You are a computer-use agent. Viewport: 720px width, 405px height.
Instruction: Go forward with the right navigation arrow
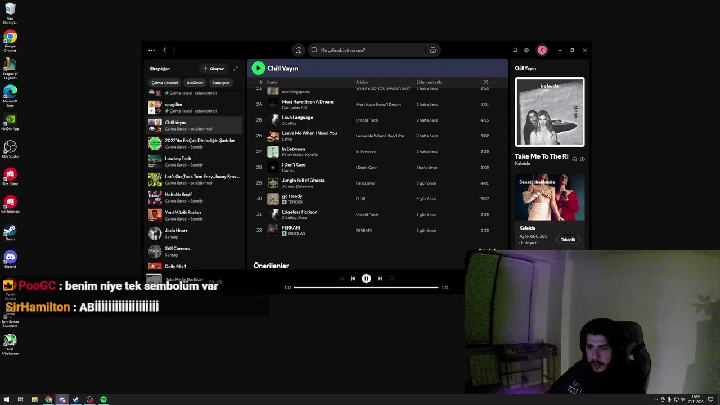coord(174,50)
